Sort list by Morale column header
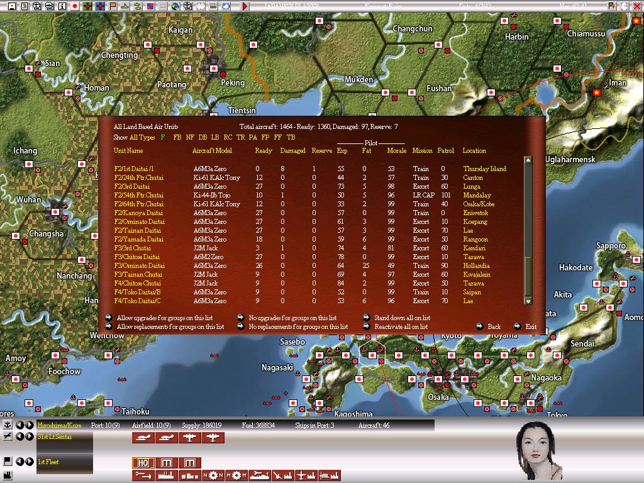The width and height of the screenshot is (644, 483). [397, 151]
